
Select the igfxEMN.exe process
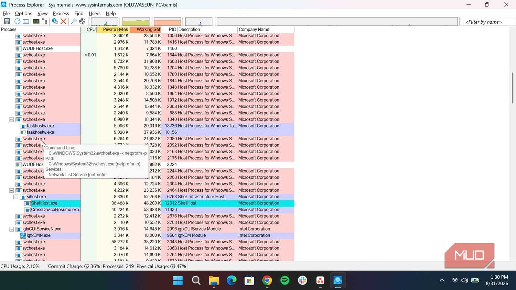pos(39,235)
